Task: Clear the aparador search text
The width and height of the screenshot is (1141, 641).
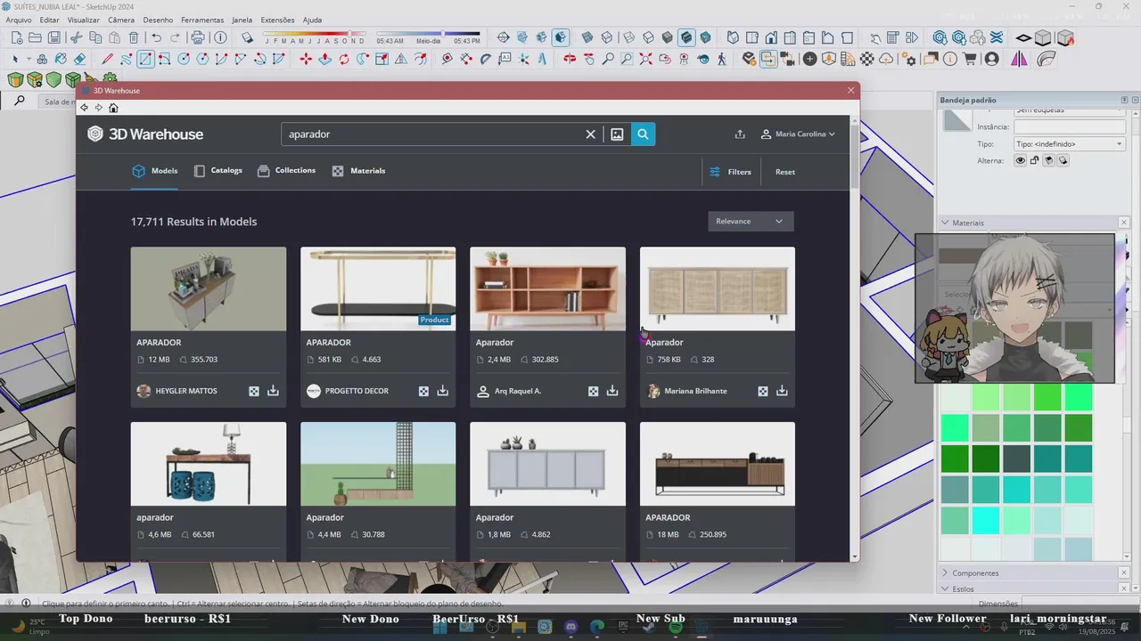Action: 590,134
